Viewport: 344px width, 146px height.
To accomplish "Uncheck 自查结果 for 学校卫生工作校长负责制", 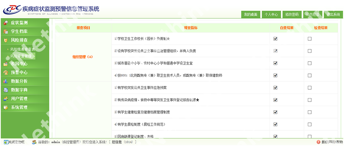I will pos(276,39).
